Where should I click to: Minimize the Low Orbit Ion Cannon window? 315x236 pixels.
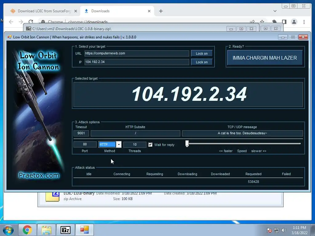click(x=283, y=37)
